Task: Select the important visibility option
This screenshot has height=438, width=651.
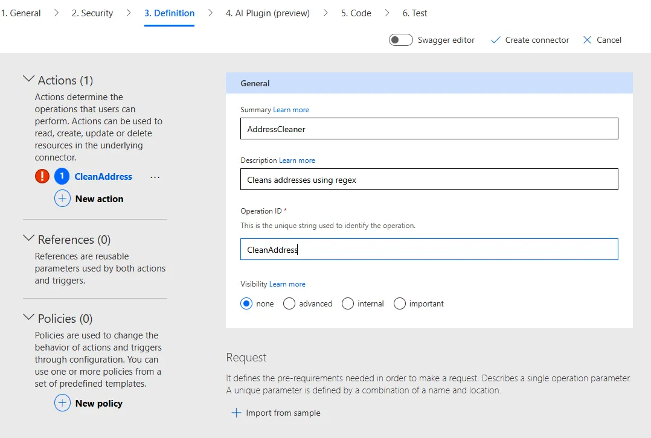Action: (399, 303)
